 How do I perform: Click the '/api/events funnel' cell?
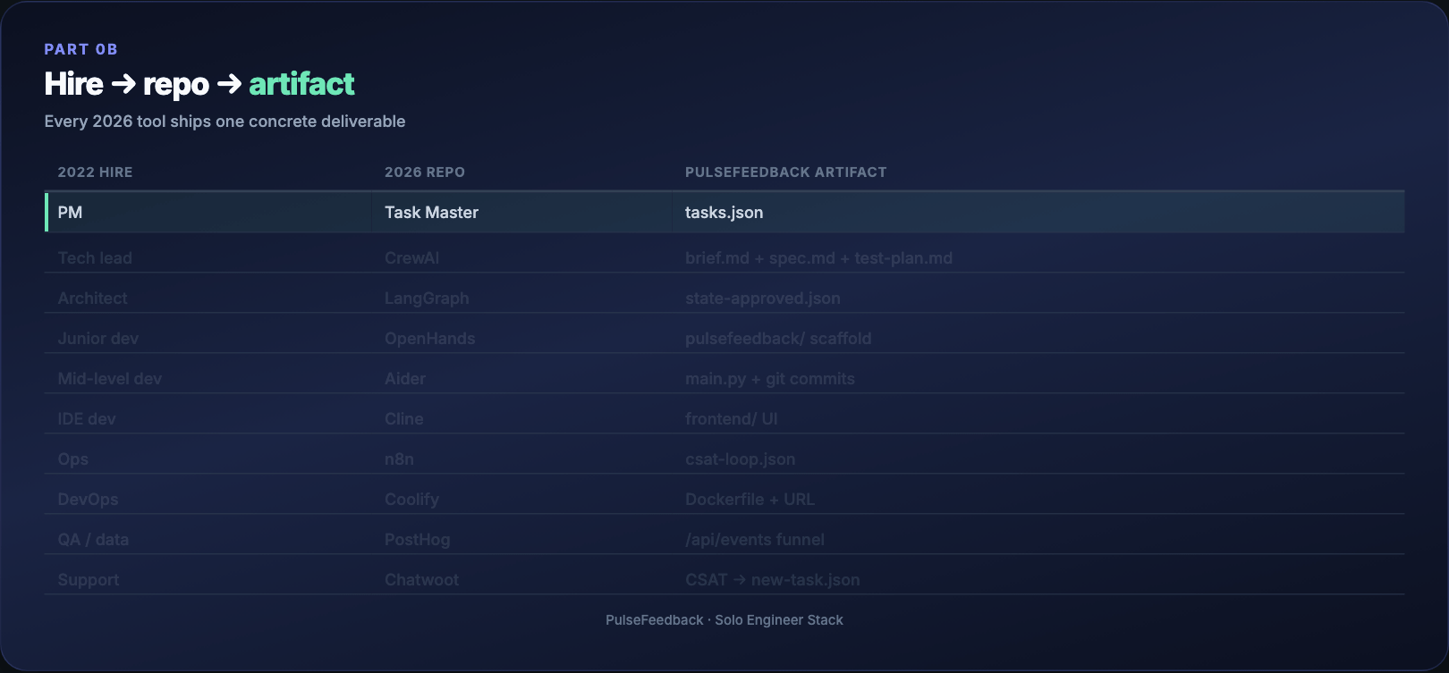tap(755, 540)
